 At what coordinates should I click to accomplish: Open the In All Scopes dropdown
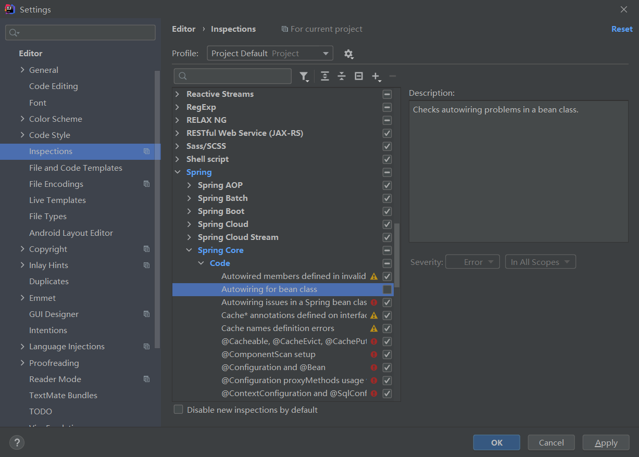pos(541,262)
